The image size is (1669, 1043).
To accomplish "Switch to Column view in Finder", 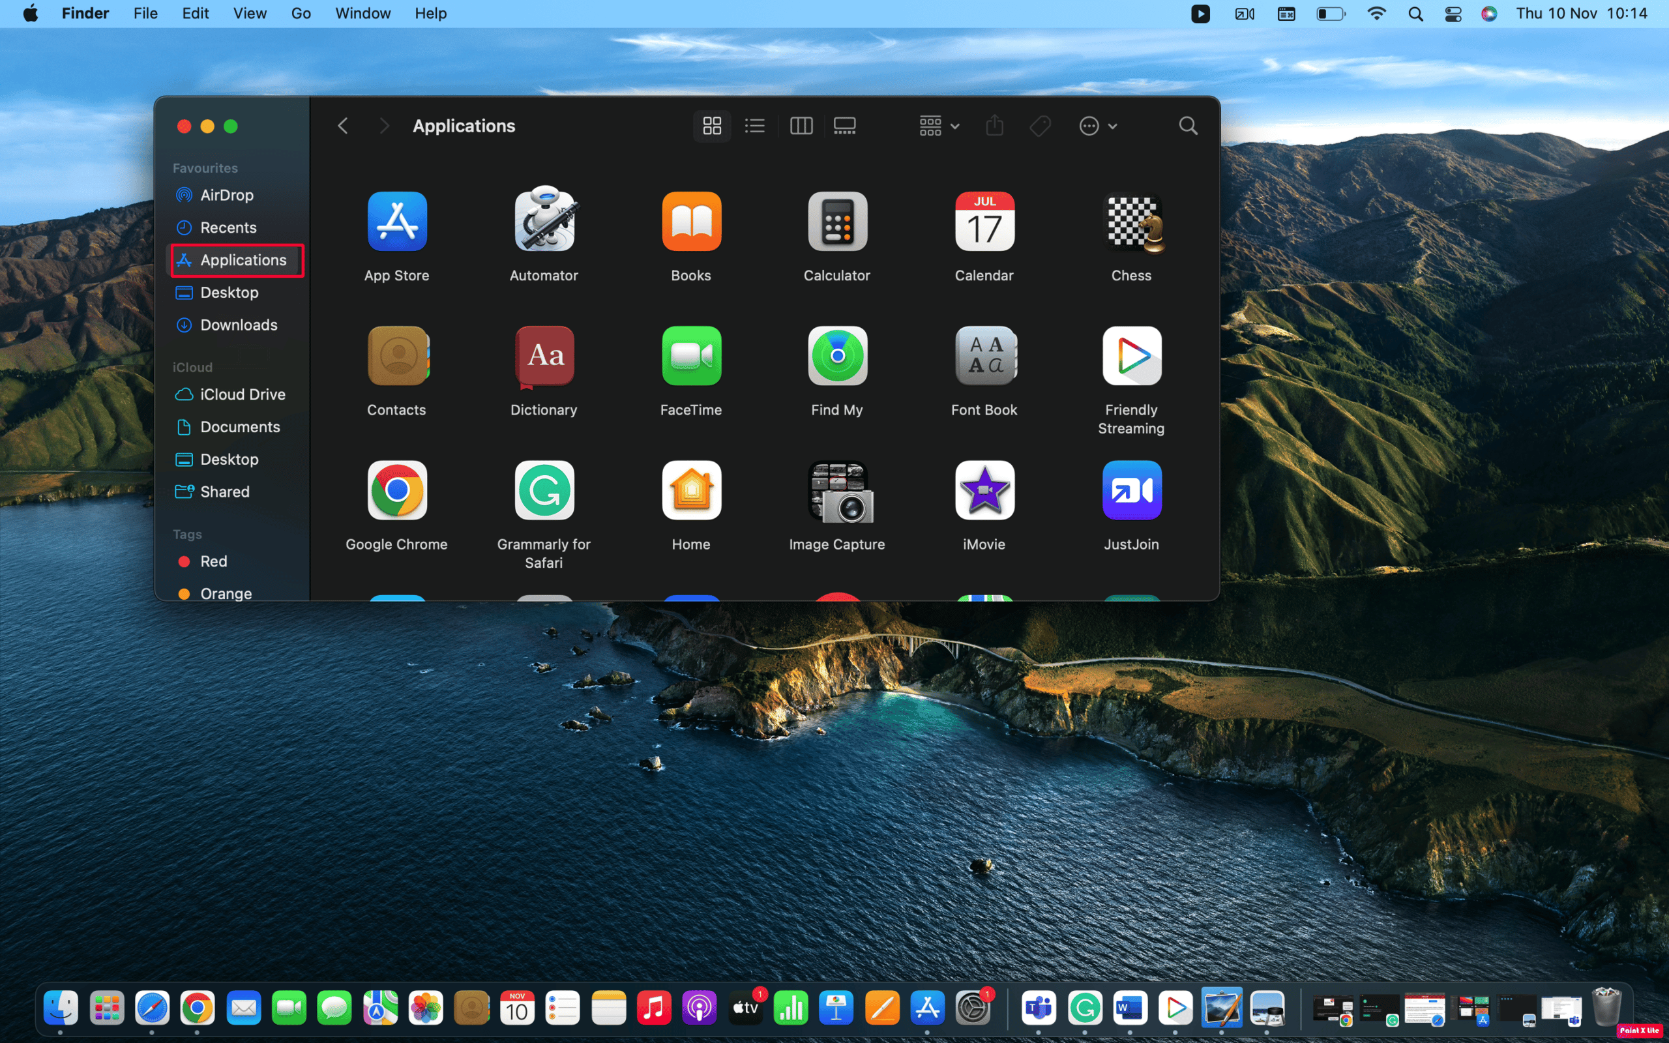I will [800, 125].
